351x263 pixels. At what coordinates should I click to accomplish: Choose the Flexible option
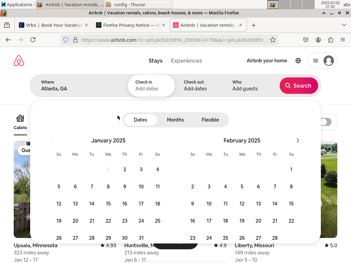click(210, 120)
